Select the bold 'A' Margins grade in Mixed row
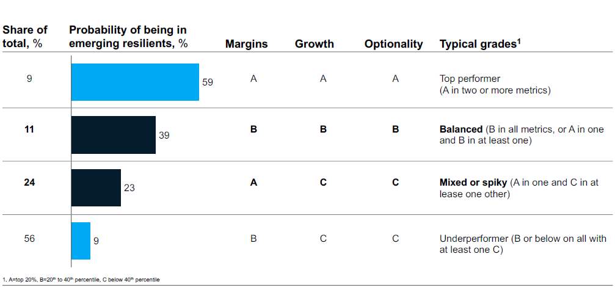The image size is (615, 287). click(253, 183)
